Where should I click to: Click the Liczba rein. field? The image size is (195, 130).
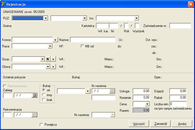tap(178, 104)
